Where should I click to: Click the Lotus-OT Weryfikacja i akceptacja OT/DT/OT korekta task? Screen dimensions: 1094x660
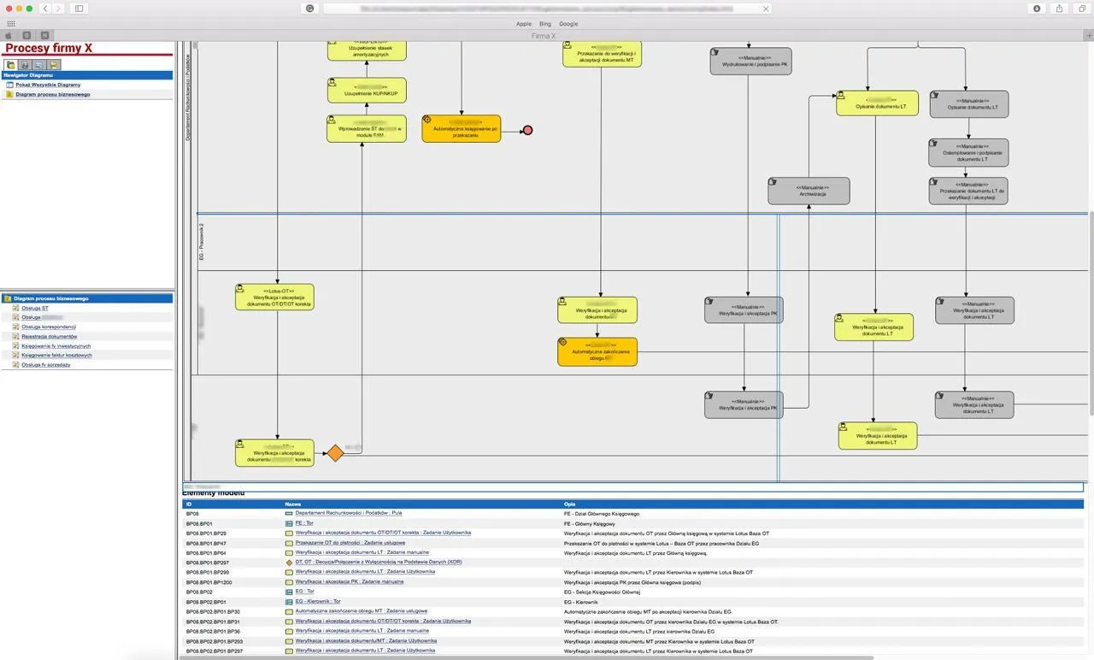click(274, 297)
